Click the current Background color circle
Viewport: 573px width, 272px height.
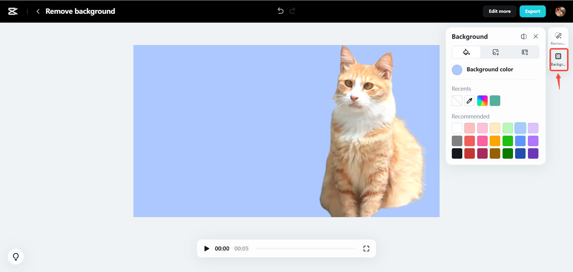(457, 70)
